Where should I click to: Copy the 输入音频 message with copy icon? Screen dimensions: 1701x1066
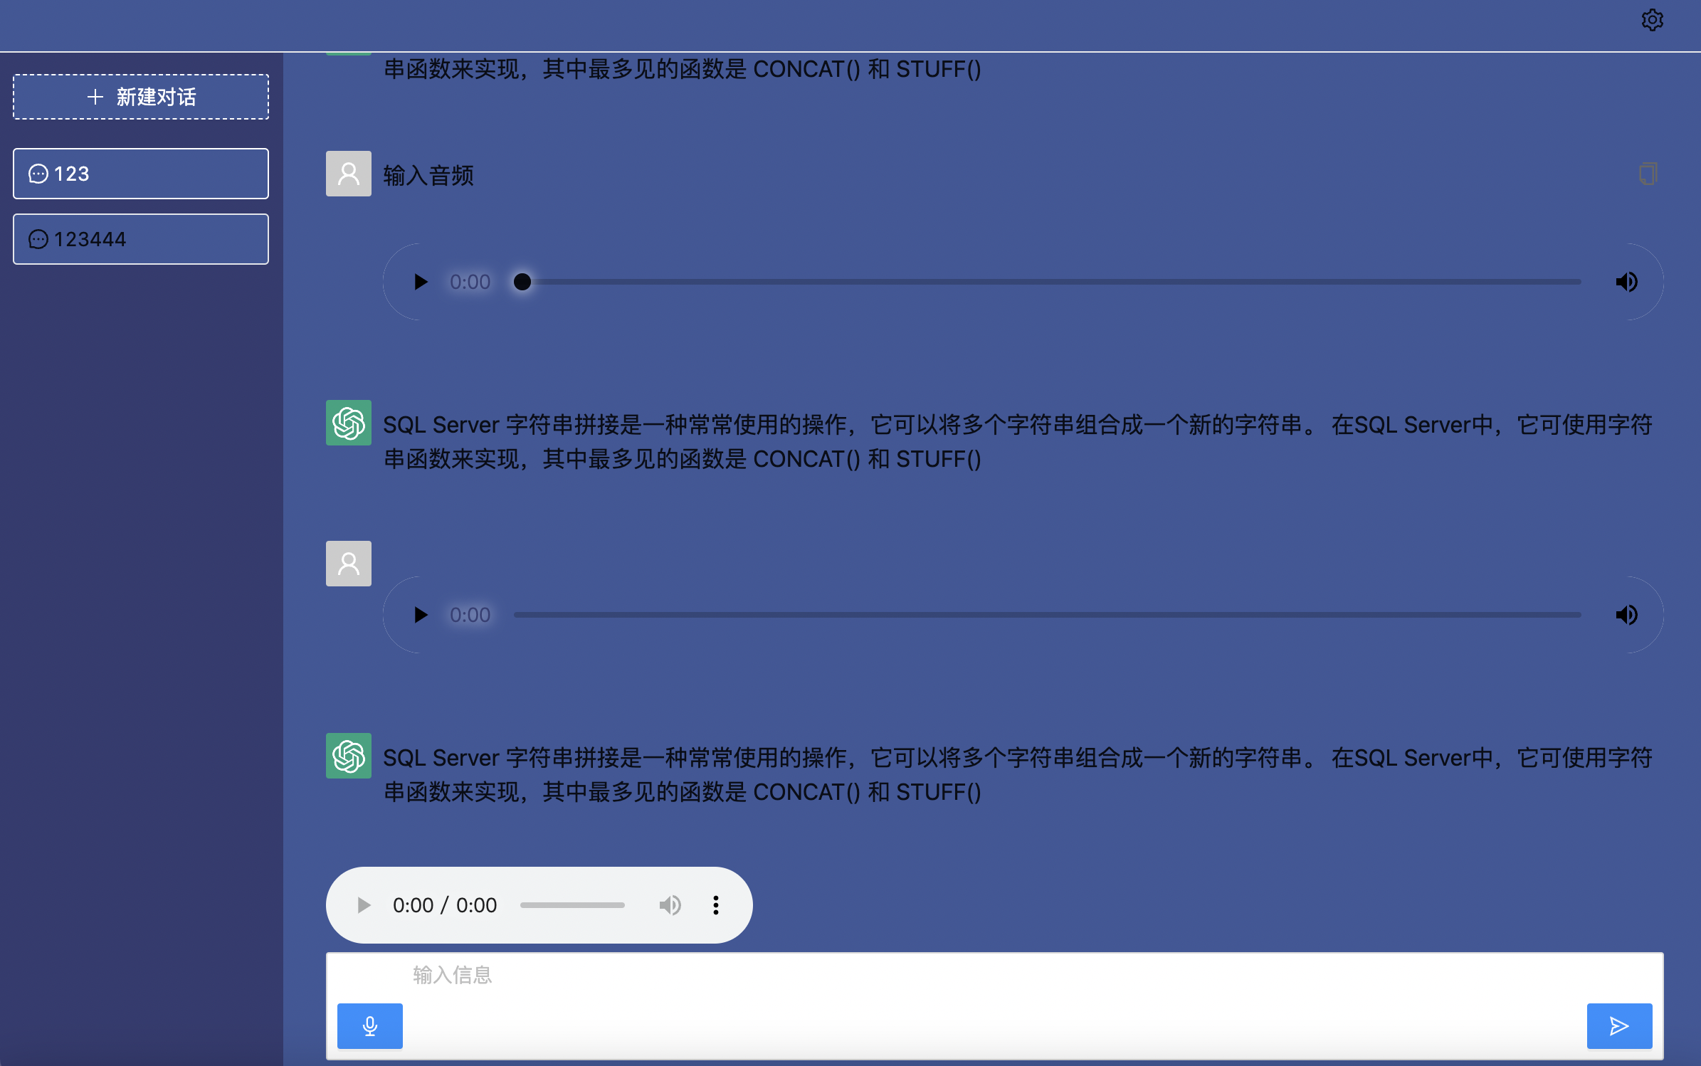(1648, 174)
